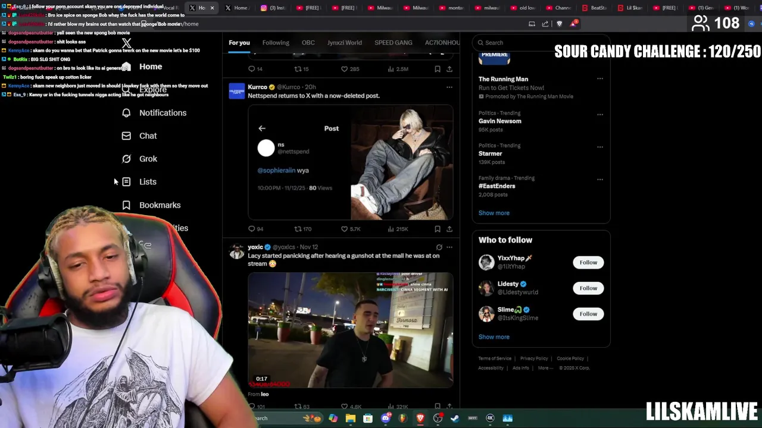The image size is (762, 428).
Task: Repost Kurrco's post with 170 reposts
Action: pos(303,229)
